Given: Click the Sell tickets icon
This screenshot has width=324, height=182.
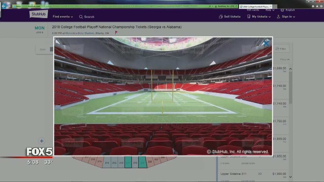Looking at the screenshot, I should [x=221, y=16].
